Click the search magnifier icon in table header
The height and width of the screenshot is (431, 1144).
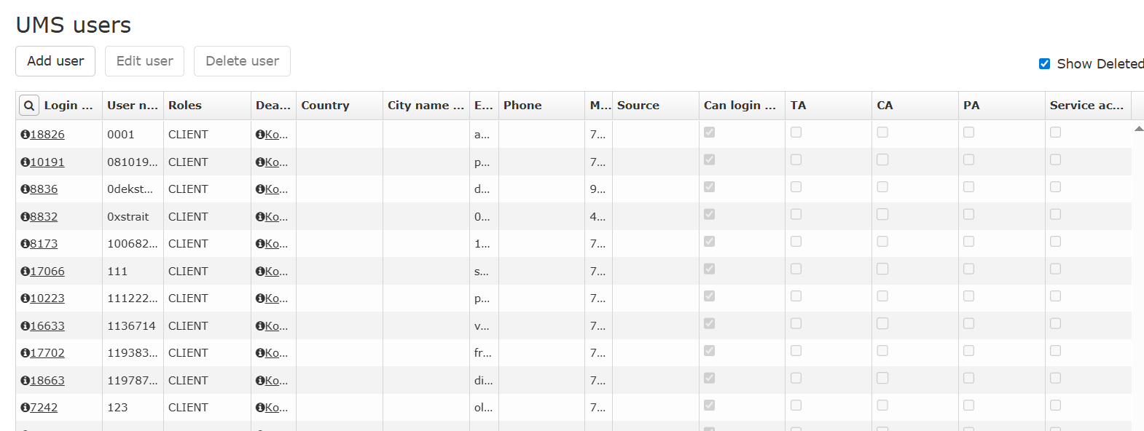(x=28, y=106)
